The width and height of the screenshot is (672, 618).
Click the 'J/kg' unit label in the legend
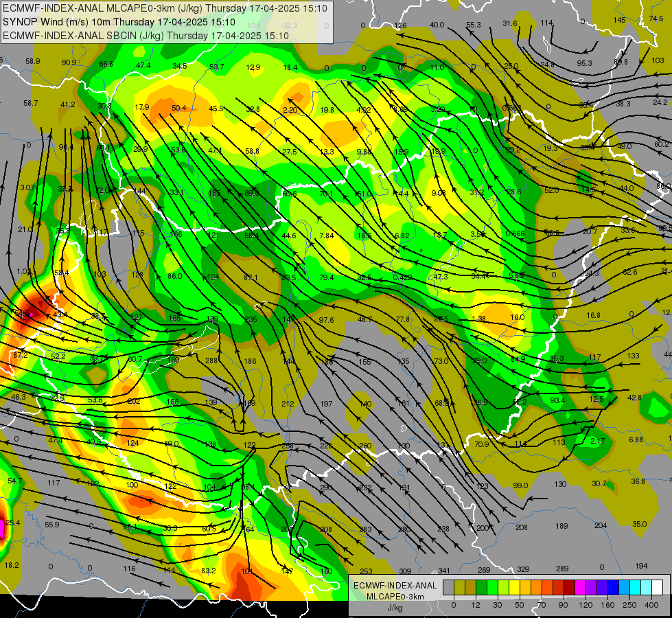pos(395,608)
